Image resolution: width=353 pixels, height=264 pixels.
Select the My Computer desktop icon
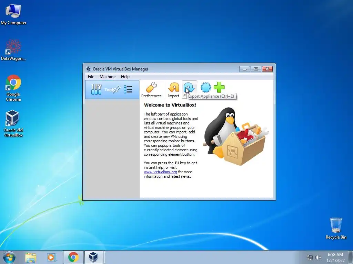tap(13, 14)
